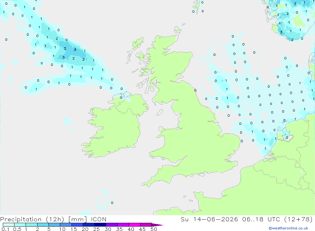Click the 20 legend scale label
The width and height of the screenshot is (315, 231).
coord(85,229)
